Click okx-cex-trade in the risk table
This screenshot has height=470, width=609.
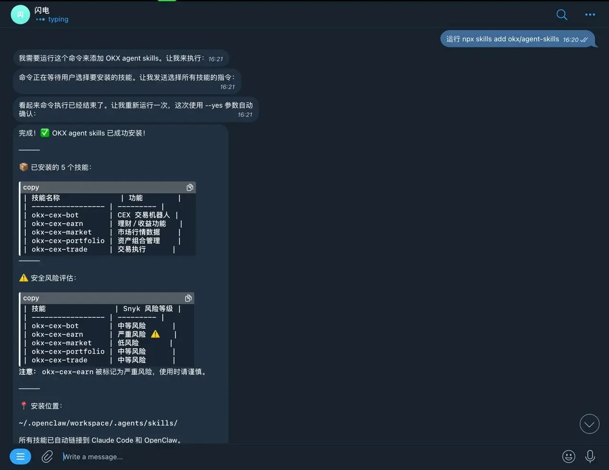tap(59, 360)
